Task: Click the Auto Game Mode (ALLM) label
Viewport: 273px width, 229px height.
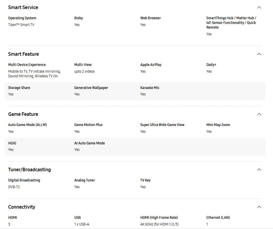Action: [28, 125]
